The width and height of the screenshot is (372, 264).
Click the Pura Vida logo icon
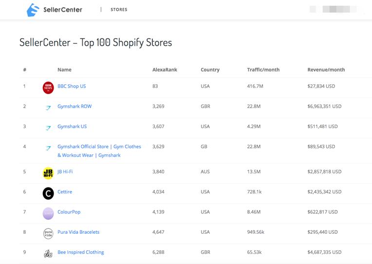coord(48,234)
